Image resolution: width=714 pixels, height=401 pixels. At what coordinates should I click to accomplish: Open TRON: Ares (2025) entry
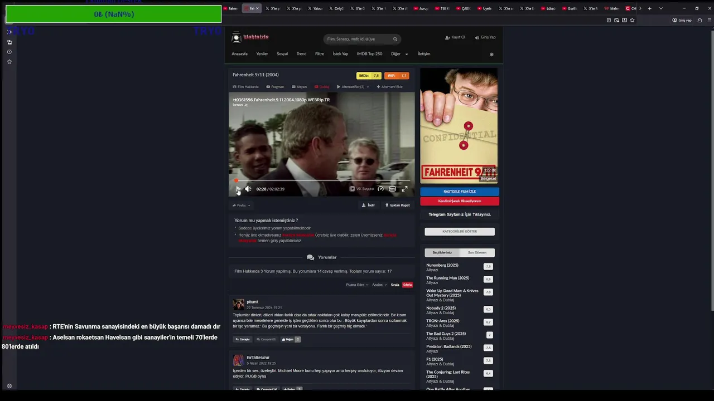coord(443,321)
